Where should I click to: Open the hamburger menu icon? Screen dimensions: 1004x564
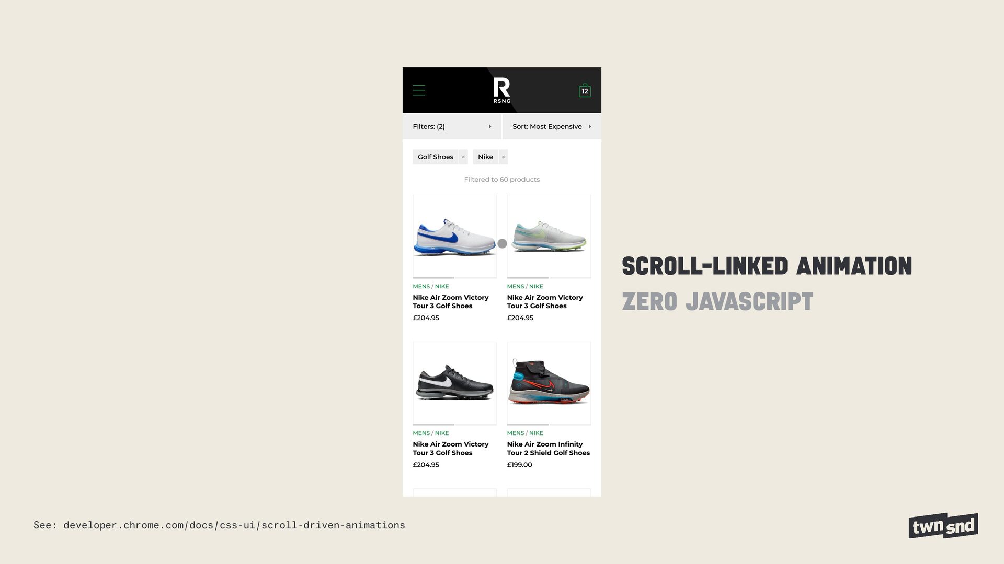click(419, 90)
